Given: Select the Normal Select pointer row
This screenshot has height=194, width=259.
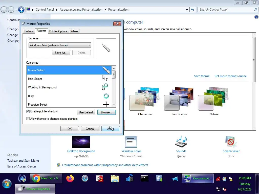Looking at the screenshot, I should point(69,70).
